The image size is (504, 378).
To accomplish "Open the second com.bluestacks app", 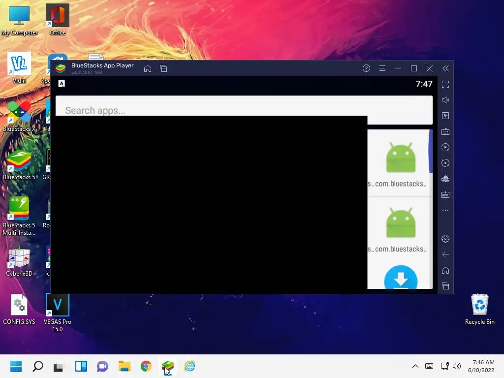I will click(x=400, y=229).
